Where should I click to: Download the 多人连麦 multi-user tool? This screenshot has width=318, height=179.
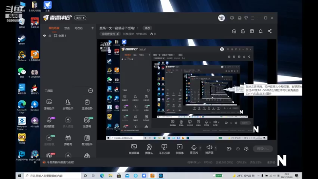click(68, 123)
